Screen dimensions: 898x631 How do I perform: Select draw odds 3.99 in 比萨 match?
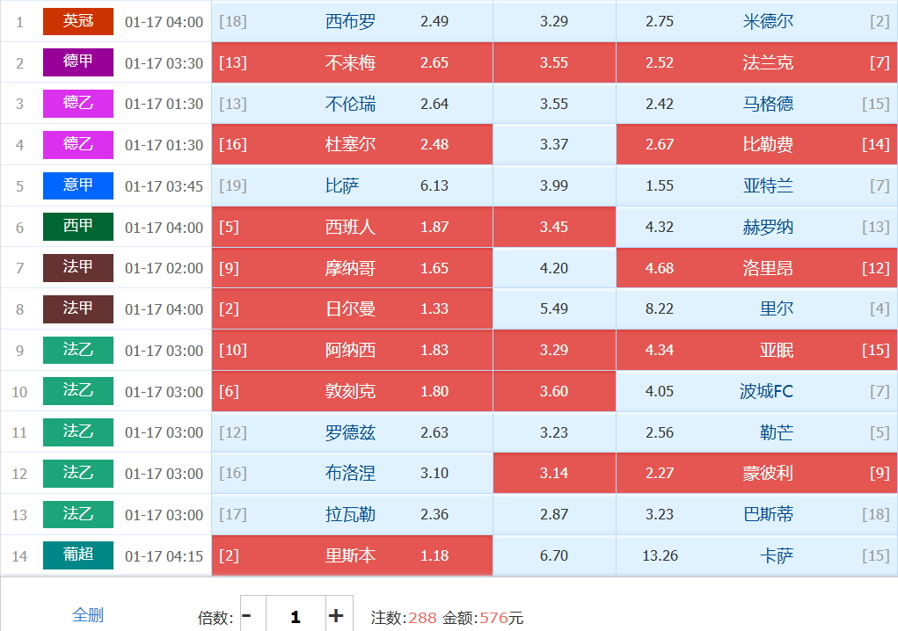(554, 185)
